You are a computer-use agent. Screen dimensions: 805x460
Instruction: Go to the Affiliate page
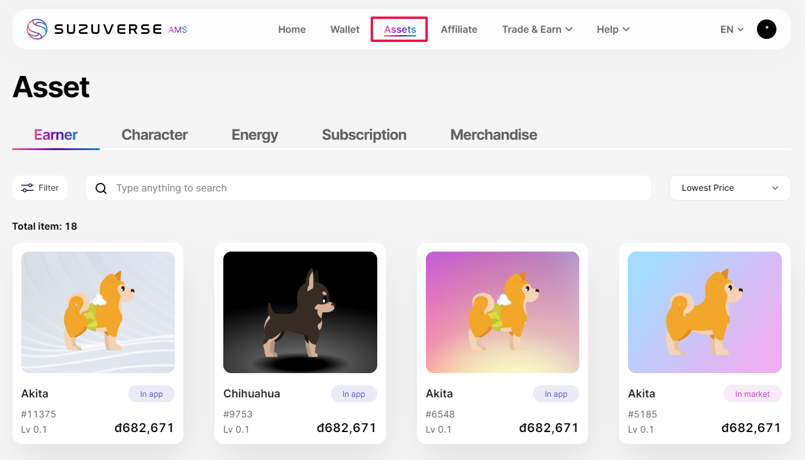point(459,29)
